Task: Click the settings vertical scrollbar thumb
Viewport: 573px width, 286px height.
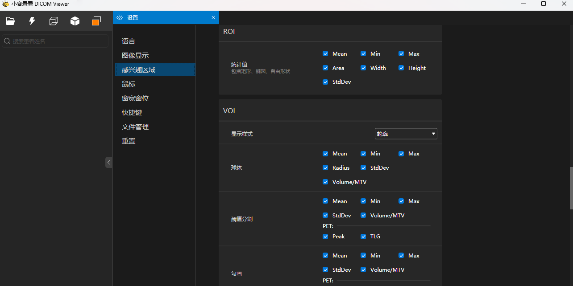Action: click(x=571, y=188)
